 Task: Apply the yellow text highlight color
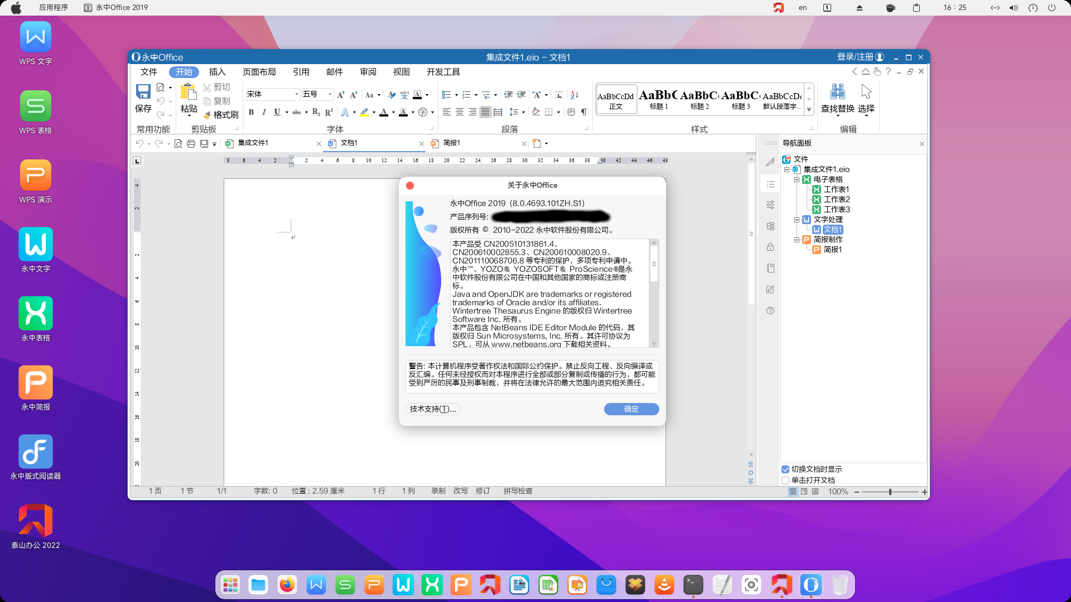tap(365, 112)
